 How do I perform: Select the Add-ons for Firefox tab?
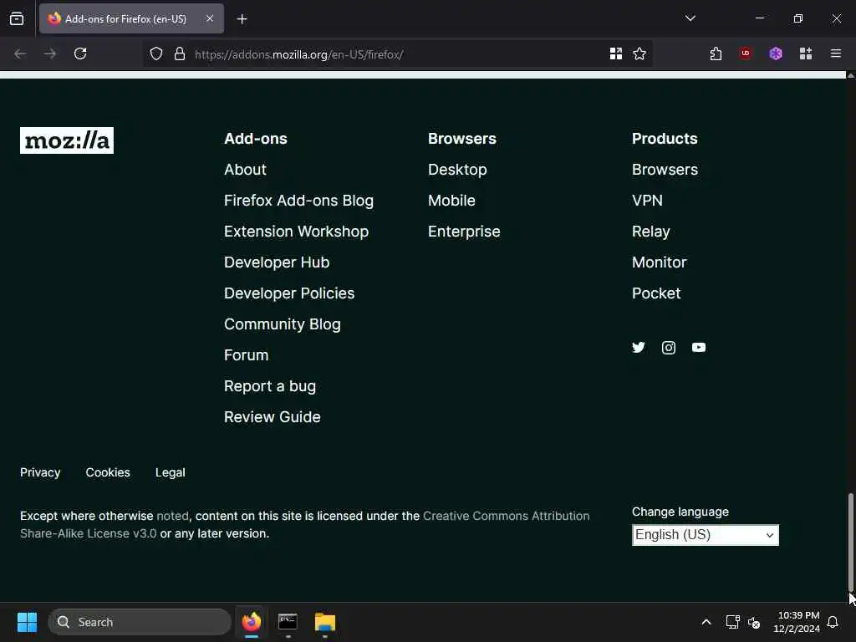click(131, 19)
